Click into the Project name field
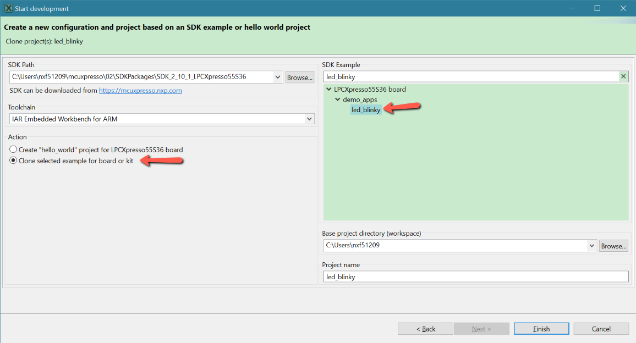This screenshot has width=636, height=343. tap(475, 277)
